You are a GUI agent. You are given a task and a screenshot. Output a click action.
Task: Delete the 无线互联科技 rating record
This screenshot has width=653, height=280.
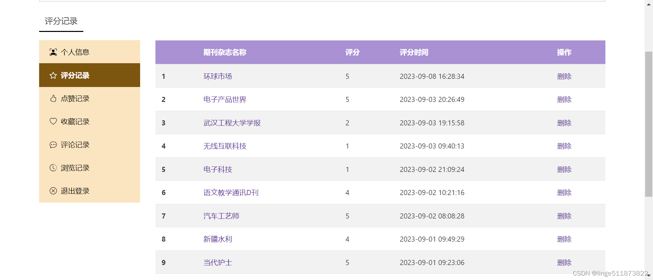(x=564, y=146)
